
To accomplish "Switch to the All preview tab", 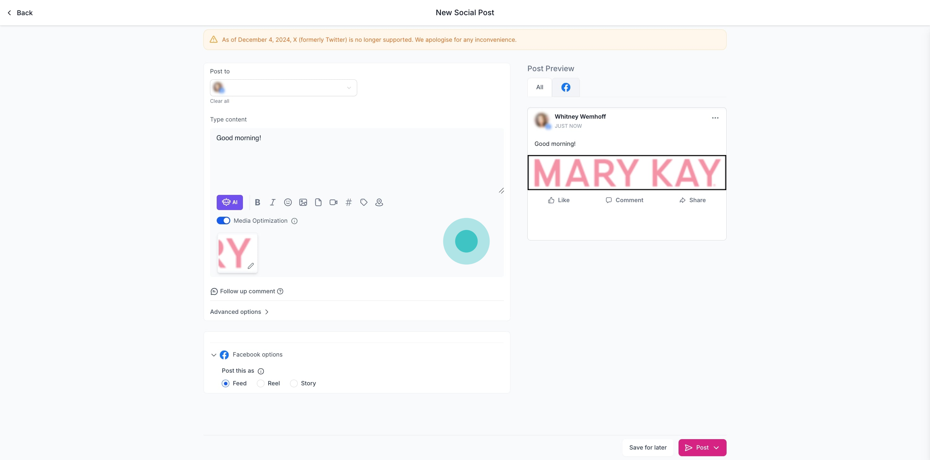I will (x=539, y=87).
